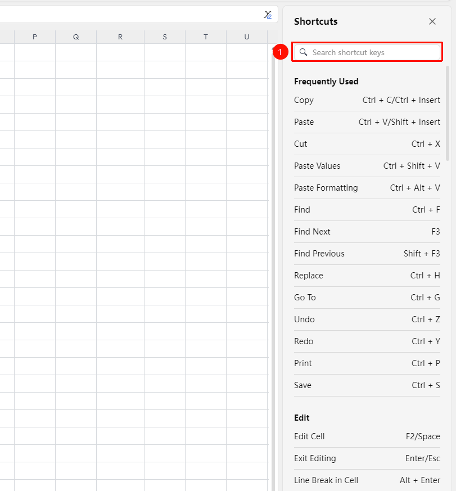456x491 pixels.
Task: Click the Exit Editing shortcut entry
Action: pyautogui.click(x=367, y=458)
